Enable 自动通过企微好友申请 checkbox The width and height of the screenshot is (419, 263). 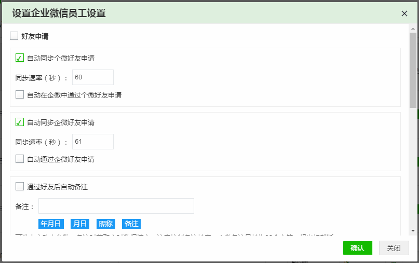tap(20, 159)
